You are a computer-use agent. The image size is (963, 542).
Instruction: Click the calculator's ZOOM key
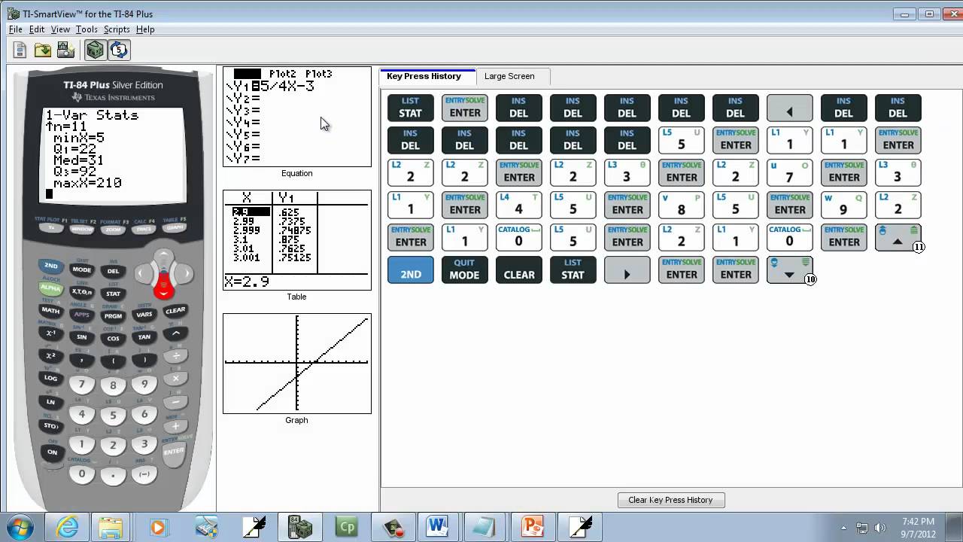[113, 229]
